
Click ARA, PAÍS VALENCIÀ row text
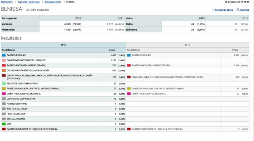17,109
